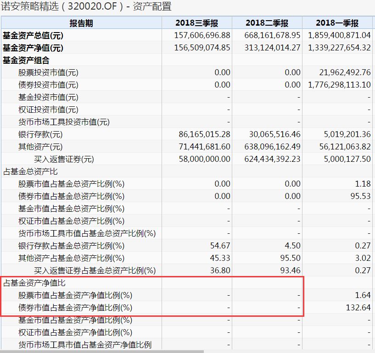Select the 银行存款占基金总资产比例(%) row label
375x353 pixels.
pyautogui.click(x=71, y=246)
